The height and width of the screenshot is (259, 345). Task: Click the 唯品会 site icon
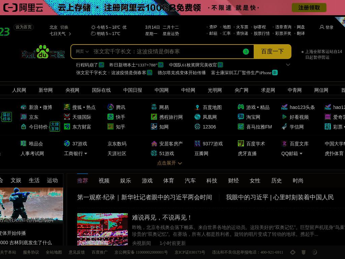click(24, 144)
